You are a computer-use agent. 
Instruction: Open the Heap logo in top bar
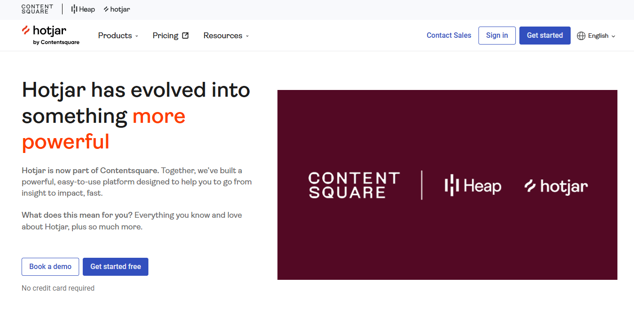click(83, 9)
